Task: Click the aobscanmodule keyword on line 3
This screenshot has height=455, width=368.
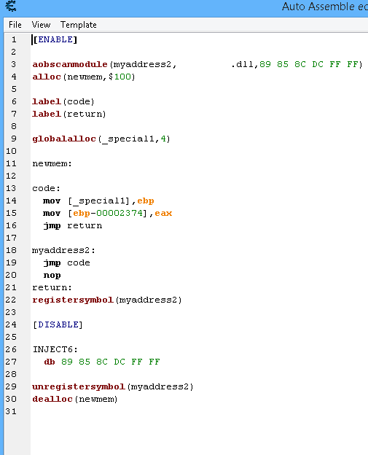Action: [70, 64]
